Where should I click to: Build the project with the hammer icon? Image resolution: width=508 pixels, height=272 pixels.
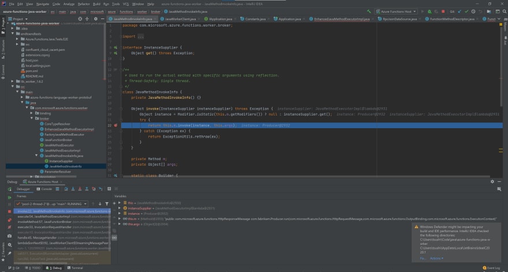(369, 12)
